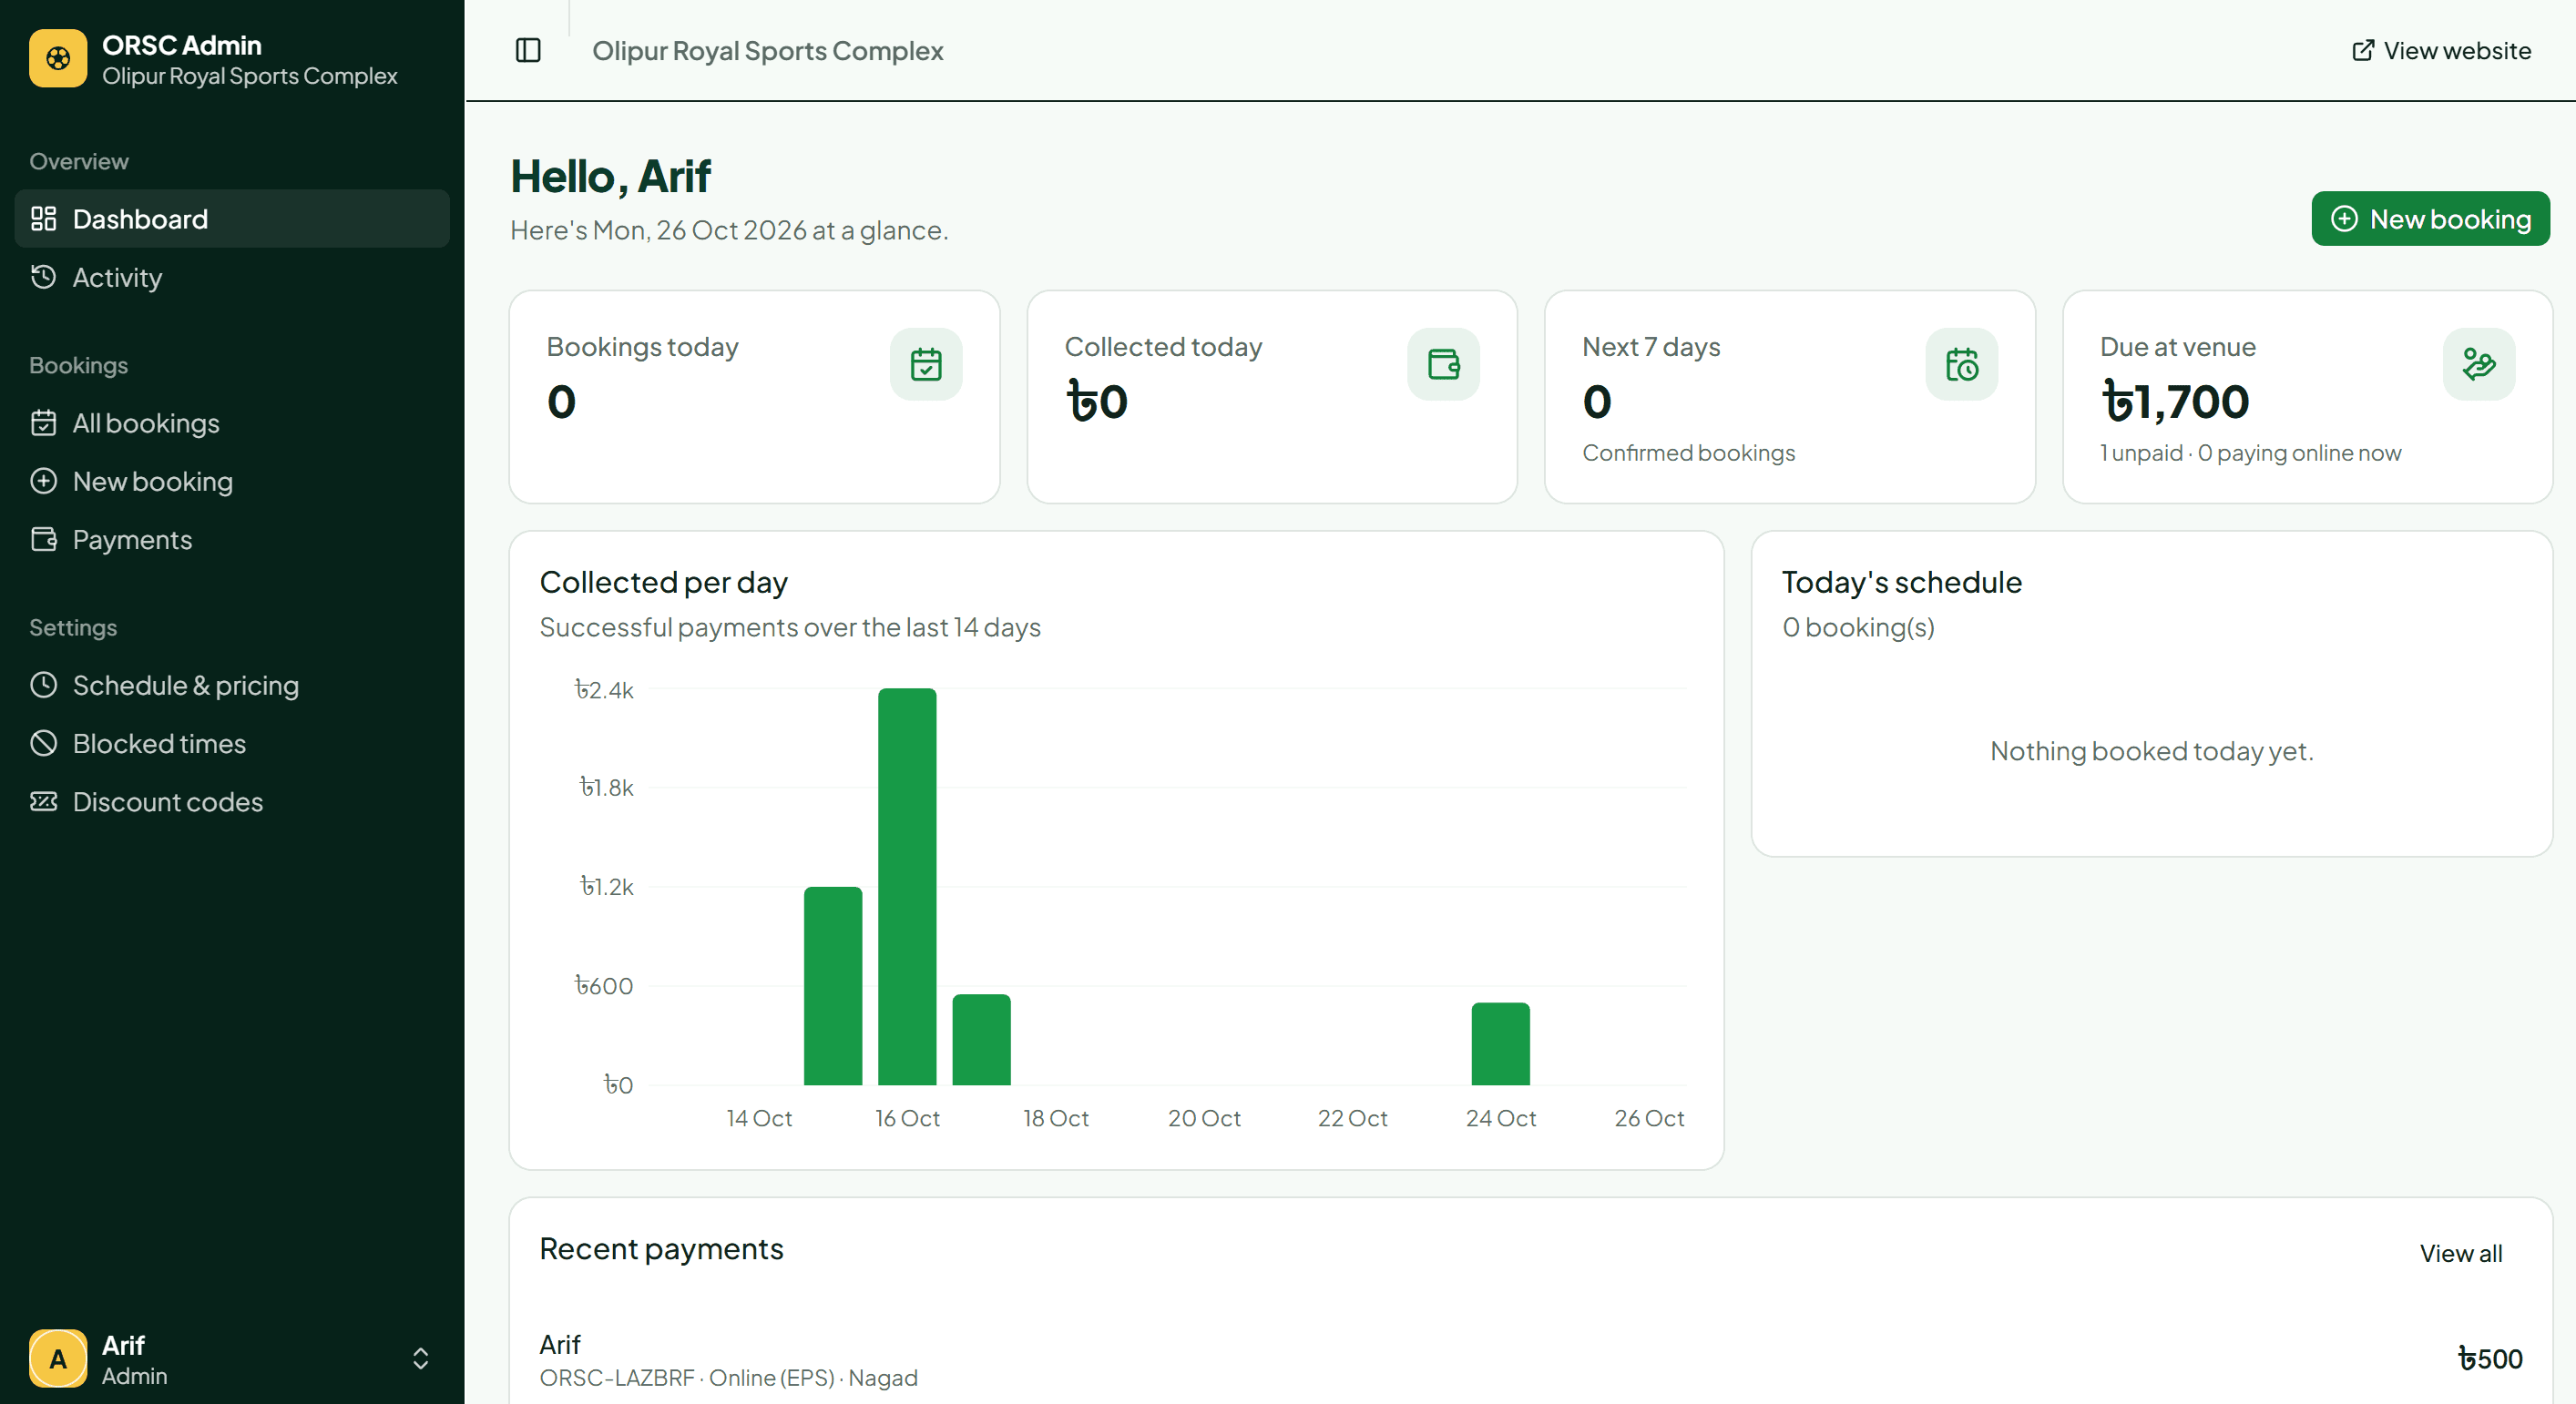Click the 'Hello, Arif' greeting
The width and height of the screenshot is (2576, 1404).
coord(610,176)
